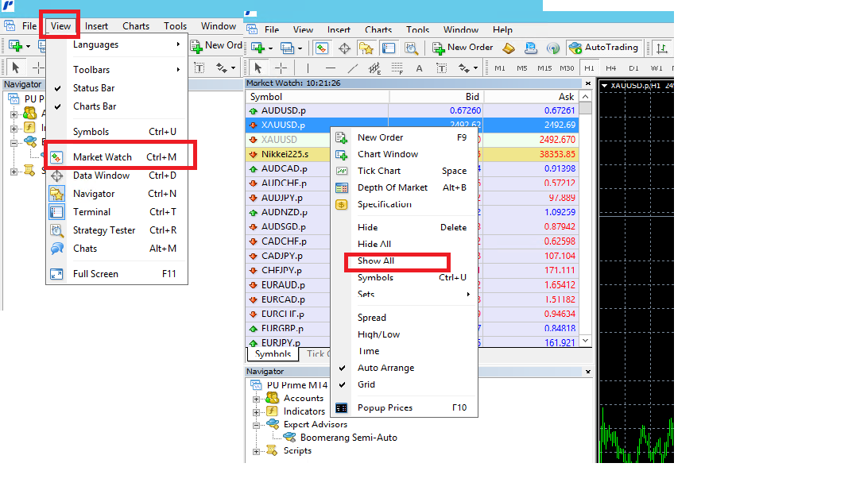Click Market Watch scrollbar thumb

point(585,108)
